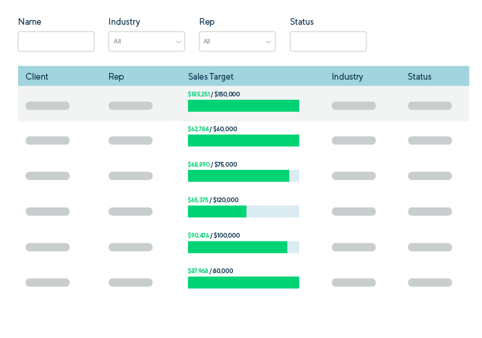482x338 pixels.
Task: Click the $62,784 / $60,000 progress bar
Action: 243,141
